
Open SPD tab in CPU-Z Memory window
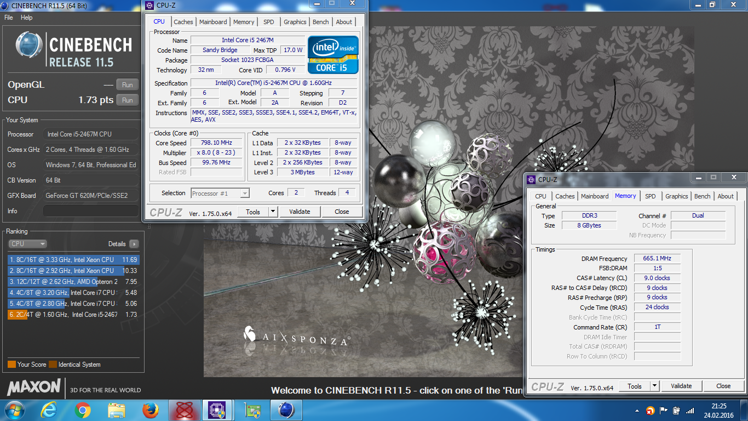coord(650,196)
